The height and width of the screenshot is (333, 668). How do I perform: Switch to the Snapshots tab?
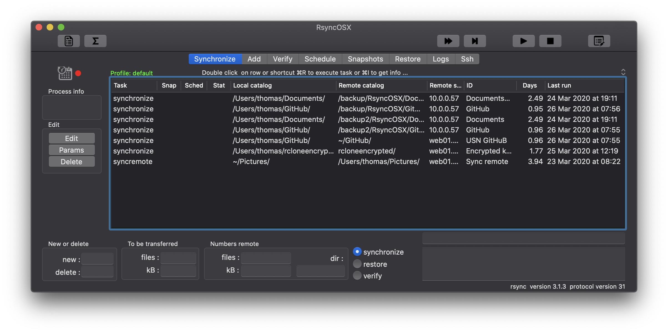(x=365, y=59)
